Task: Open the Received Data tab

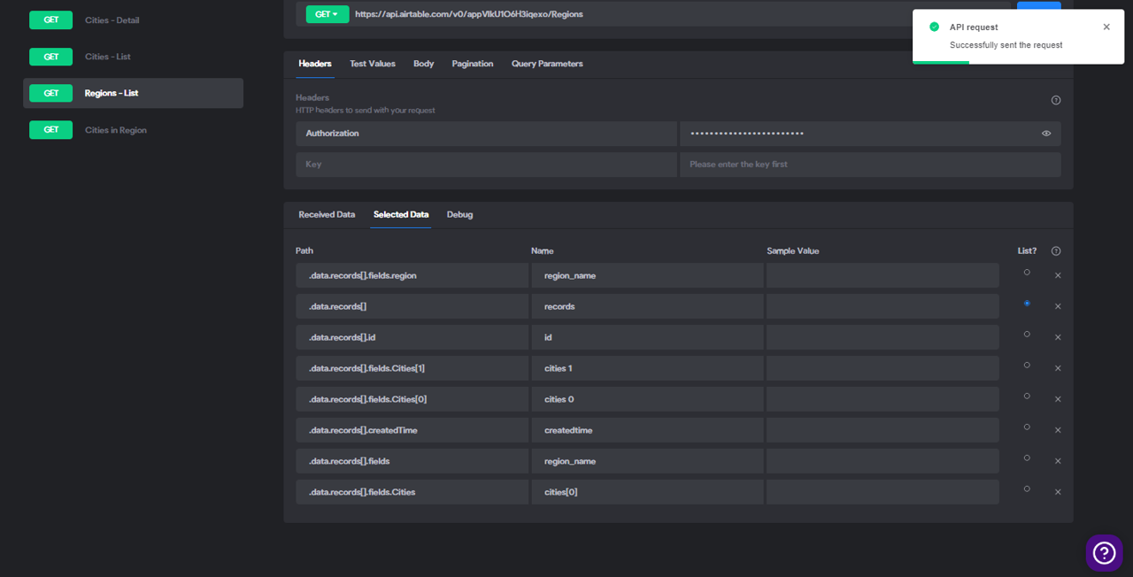Action: pos(327,214)
